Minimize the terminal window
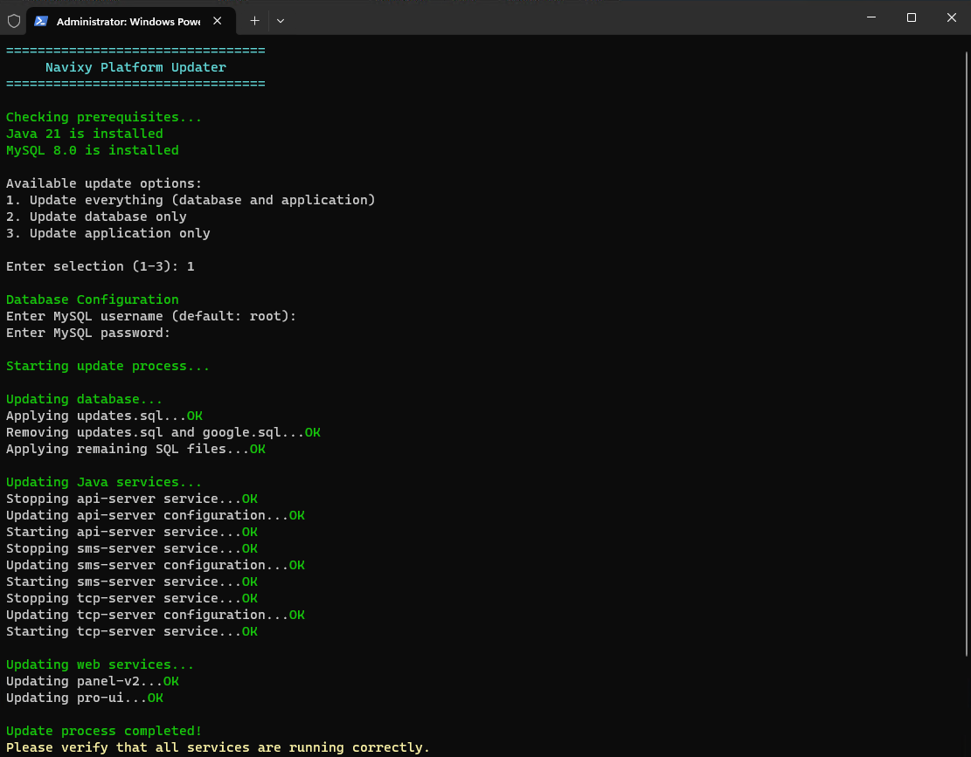Viewport: 971px width, 757px height. (871, 17)
